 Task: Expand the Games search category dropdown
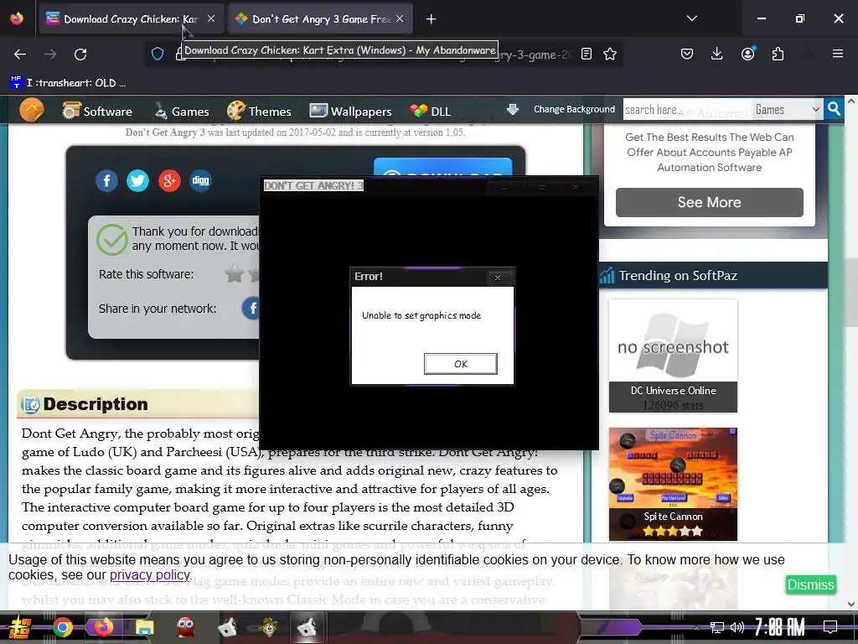787,110
